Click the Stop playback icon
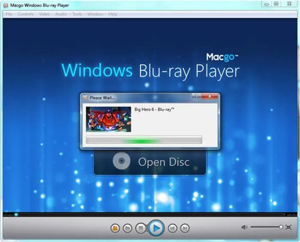The width and height of the screenshot is (300, 242). point(141,228)
